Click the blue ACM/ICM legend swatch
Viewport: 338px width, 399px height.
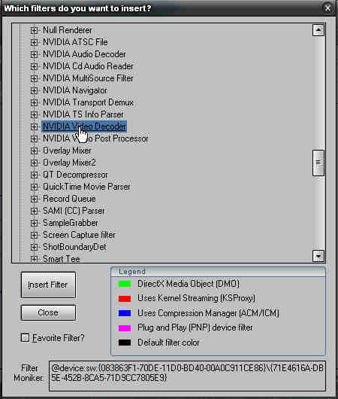(x=125, y=313)
